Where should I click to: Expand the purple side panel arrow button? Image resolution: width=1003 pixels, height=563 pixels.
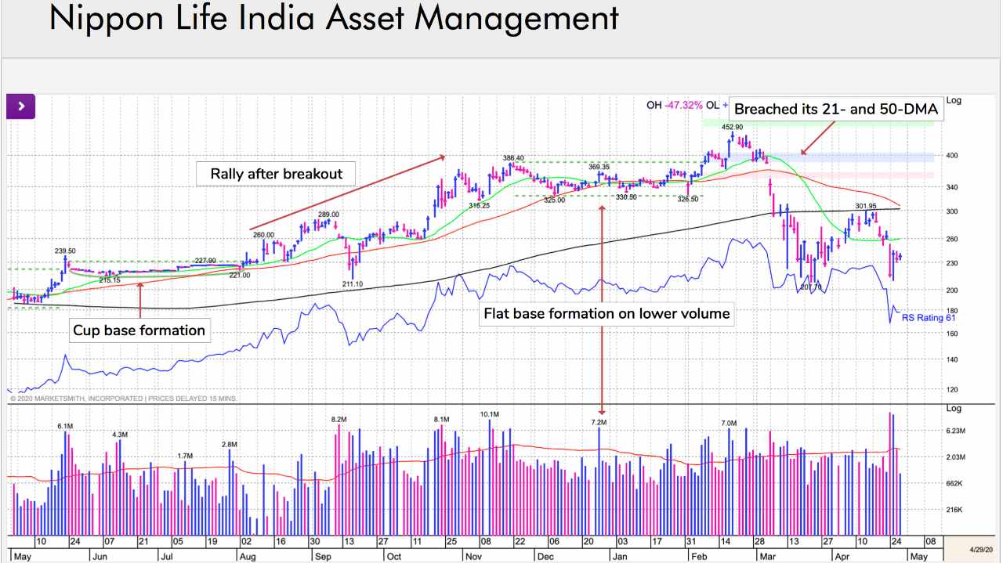21,106
